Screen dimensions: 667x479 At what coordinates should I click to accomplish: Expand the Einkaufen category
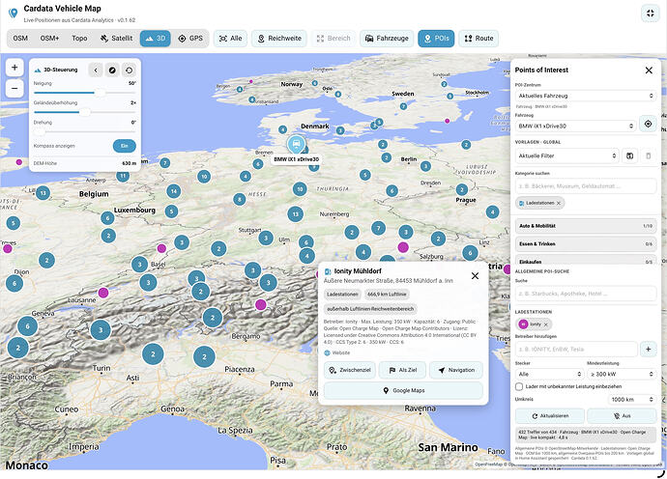coord(586,261)
